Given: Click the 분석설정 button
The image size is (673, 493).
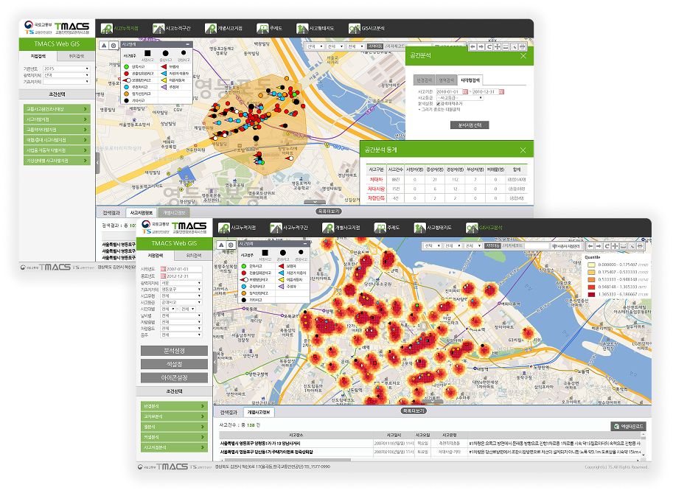Looking at the screenshot, I should coord(174,351).
